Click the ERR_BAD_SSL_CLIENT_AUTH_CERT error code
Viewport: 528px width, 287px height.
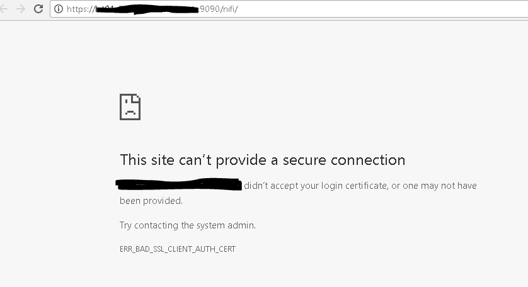(177, 249)
